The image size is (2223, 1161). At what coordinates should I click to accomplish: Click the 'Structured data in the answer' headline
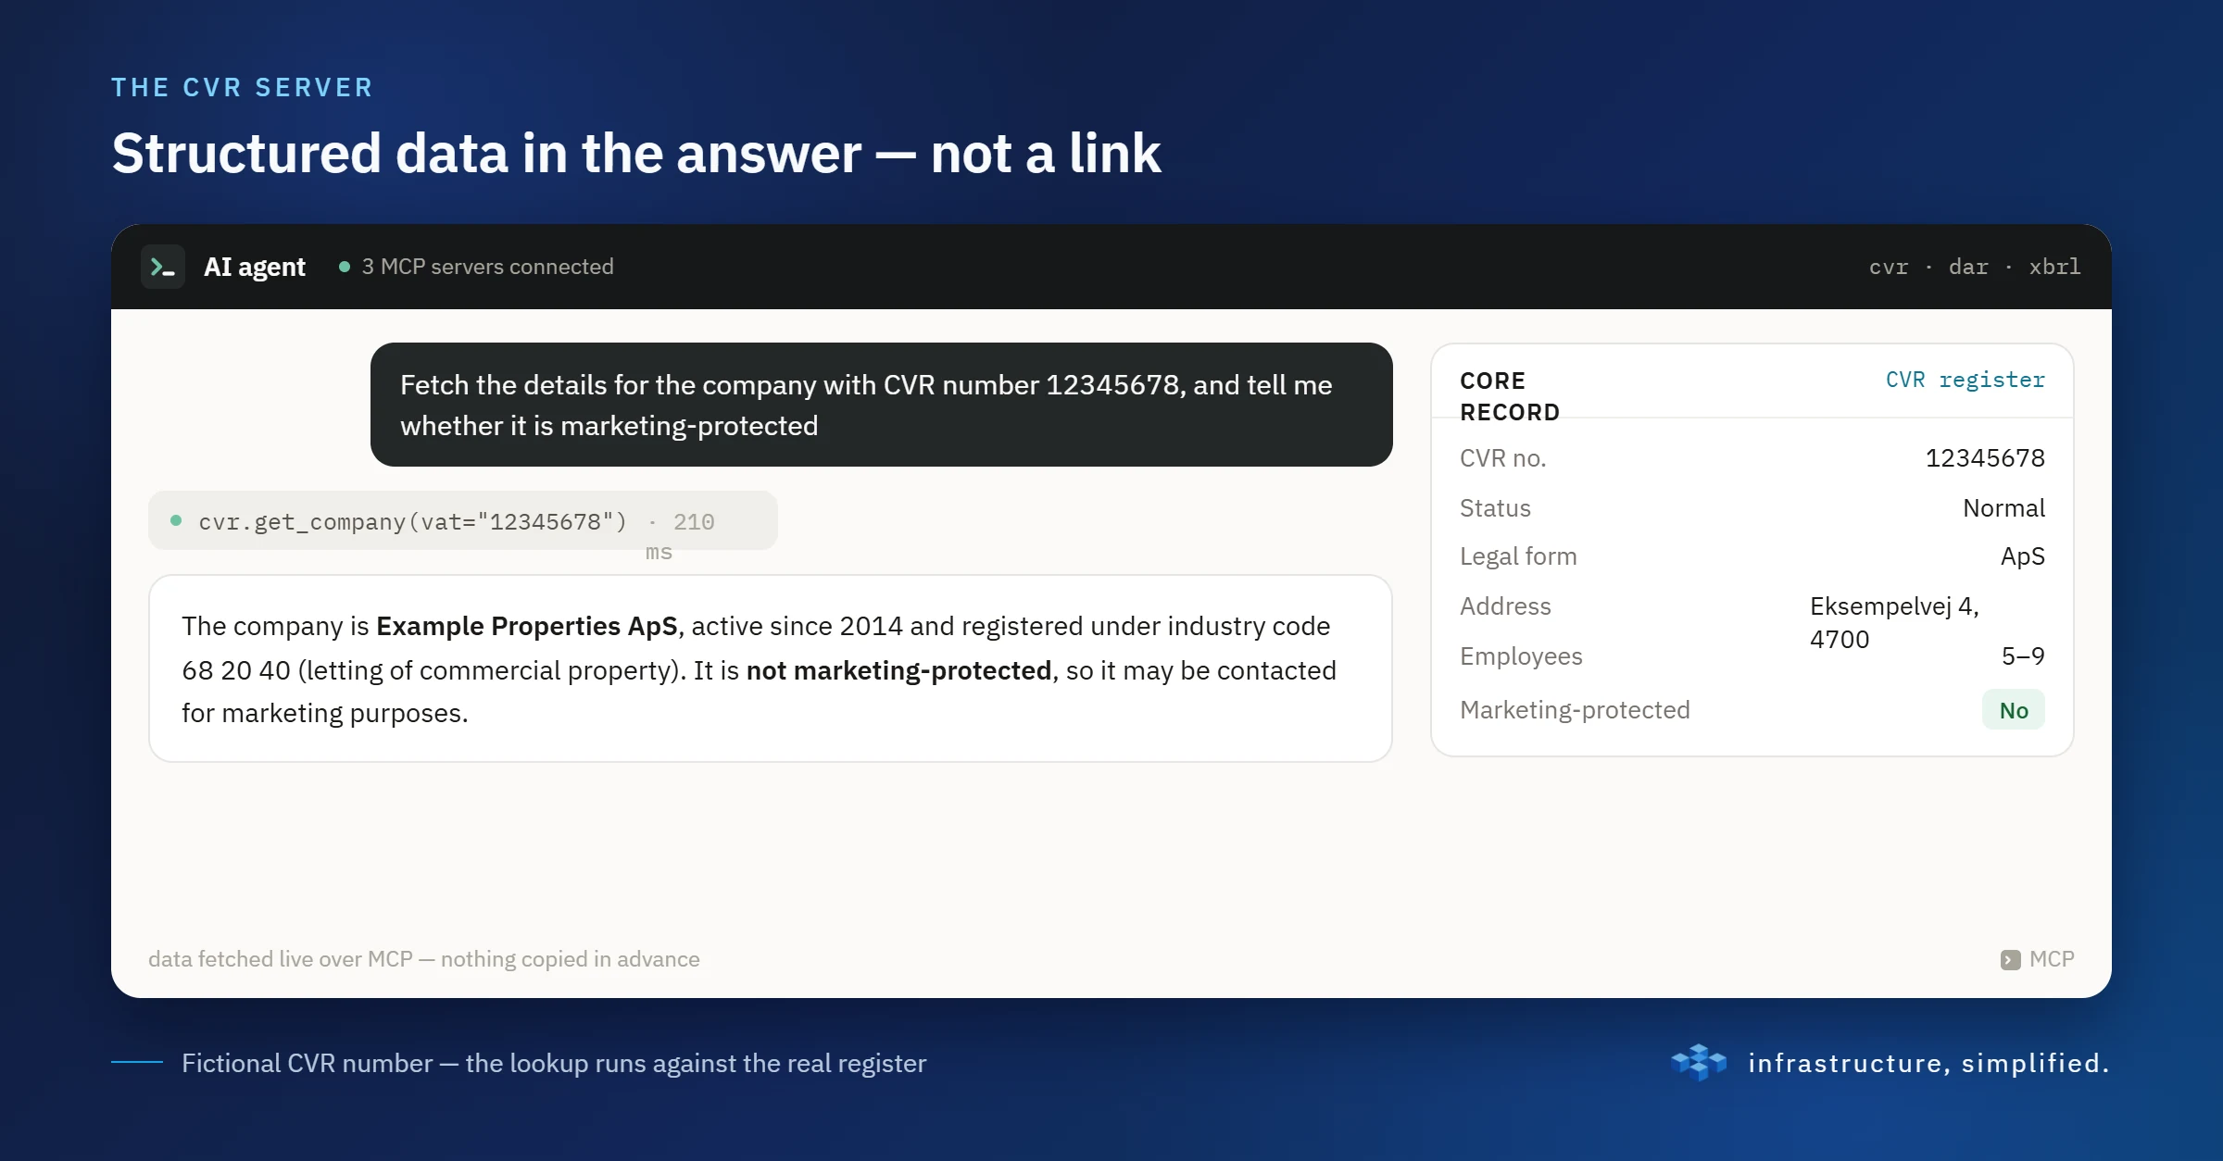point(635,153)
